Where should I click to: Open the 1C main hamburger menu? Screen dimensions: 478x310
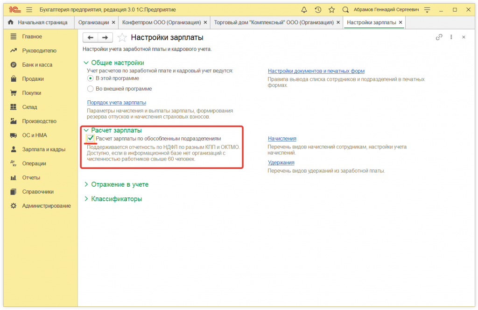click(29, 9)
